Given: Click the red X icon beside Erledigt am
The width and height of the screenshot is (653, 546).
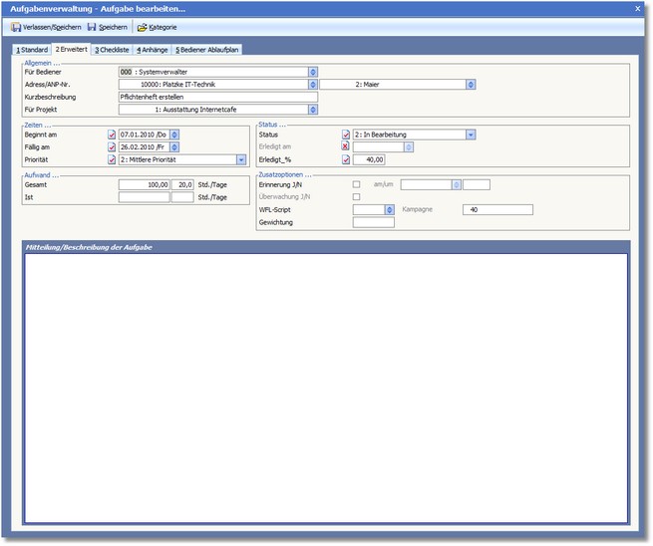Looking at the screenshot, I should [x=346, y=146].
